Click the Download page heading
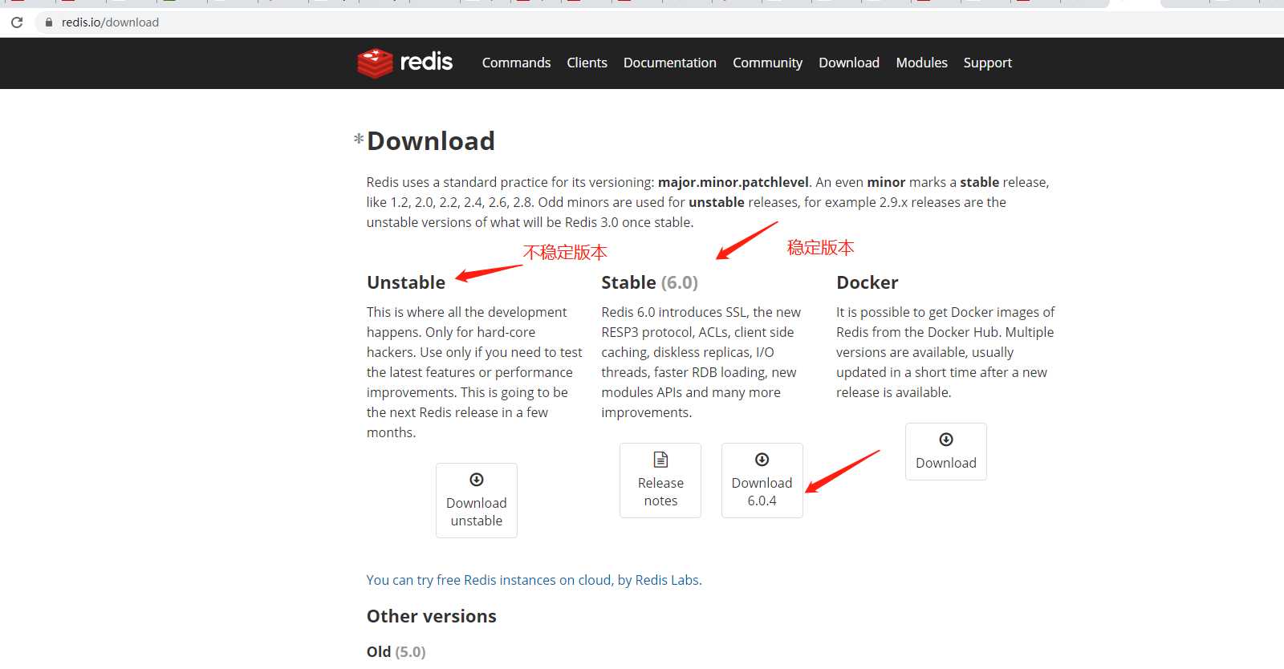Image resolution: width=1284 pixels, height=669 pixels. [431, 141]
